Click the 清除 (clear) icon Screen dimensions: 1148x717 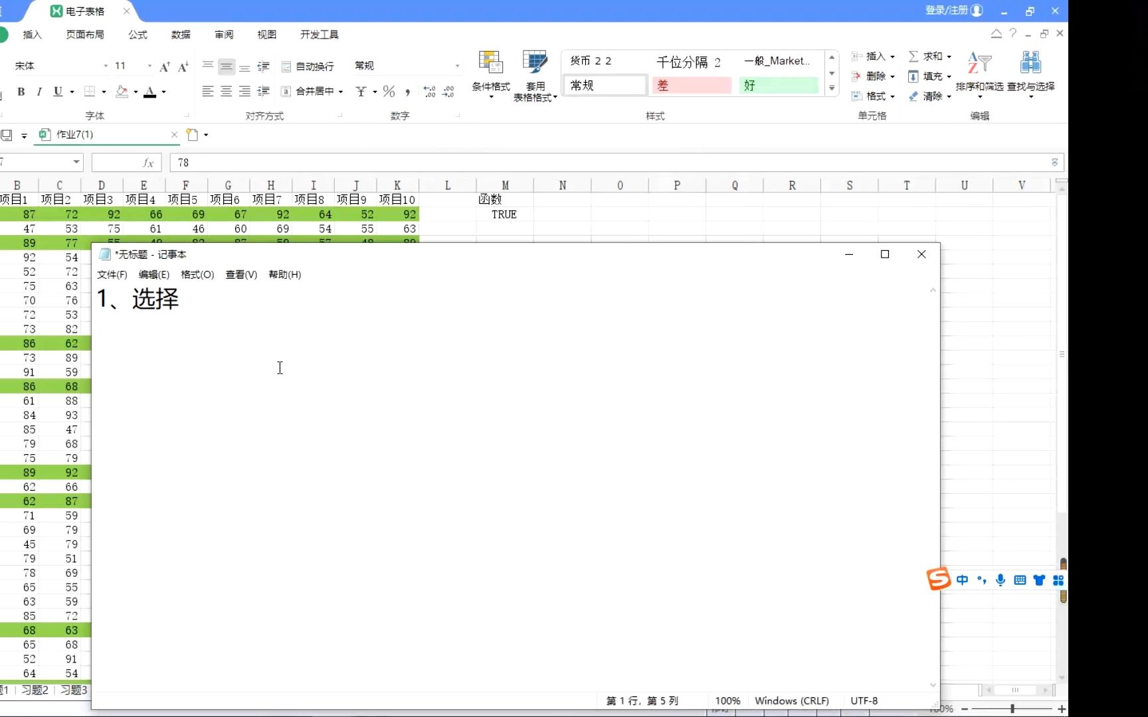931,96
